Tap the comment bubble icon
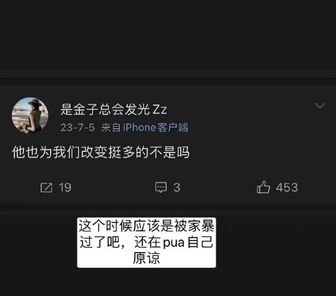 [x=161, y=188]
